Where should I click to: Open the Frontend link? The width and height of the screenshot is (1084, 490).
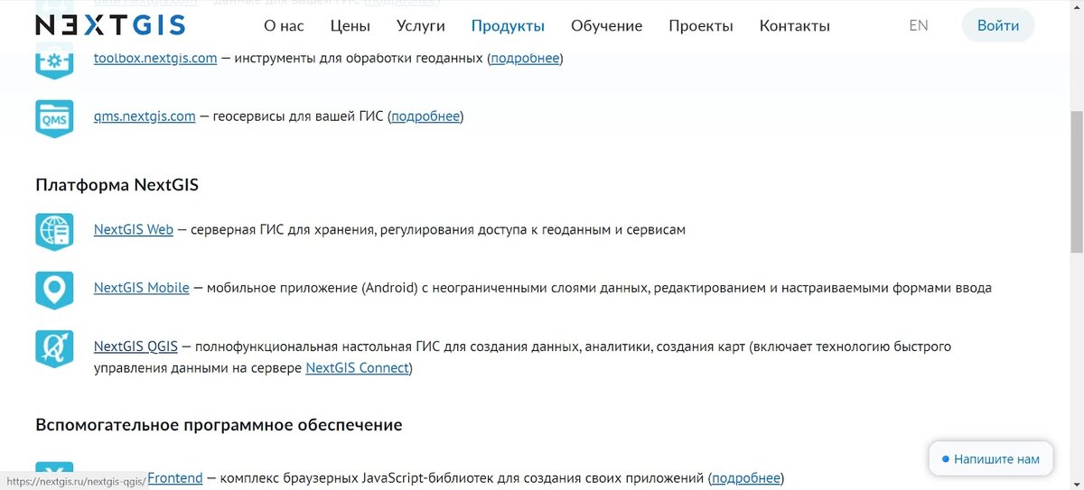tap(175, 478)
